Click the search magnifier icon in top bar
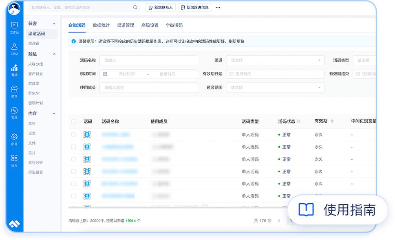The width and height of the screenshot is (395, 240). (x=135, y=7)
